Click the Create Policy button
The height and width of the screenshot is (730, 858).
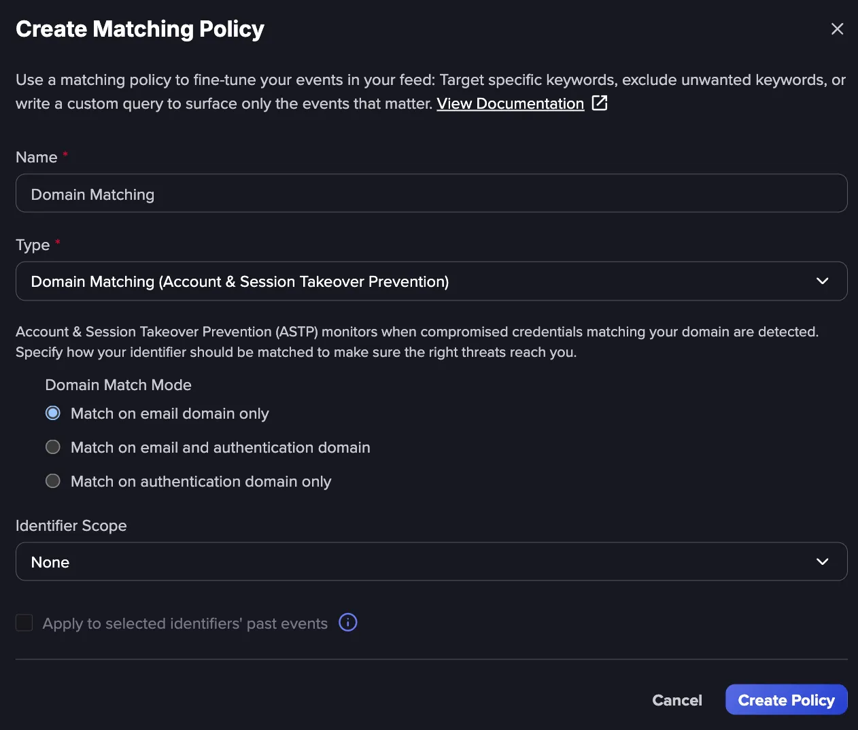[x=787, y=700]
